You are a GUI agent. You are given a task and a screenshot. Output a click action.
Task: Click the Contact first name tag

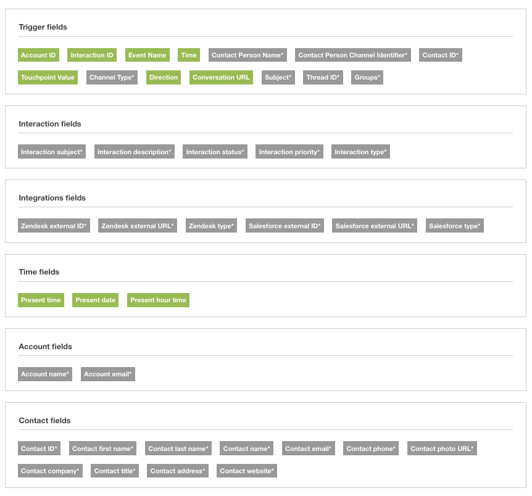click(102, 449)
